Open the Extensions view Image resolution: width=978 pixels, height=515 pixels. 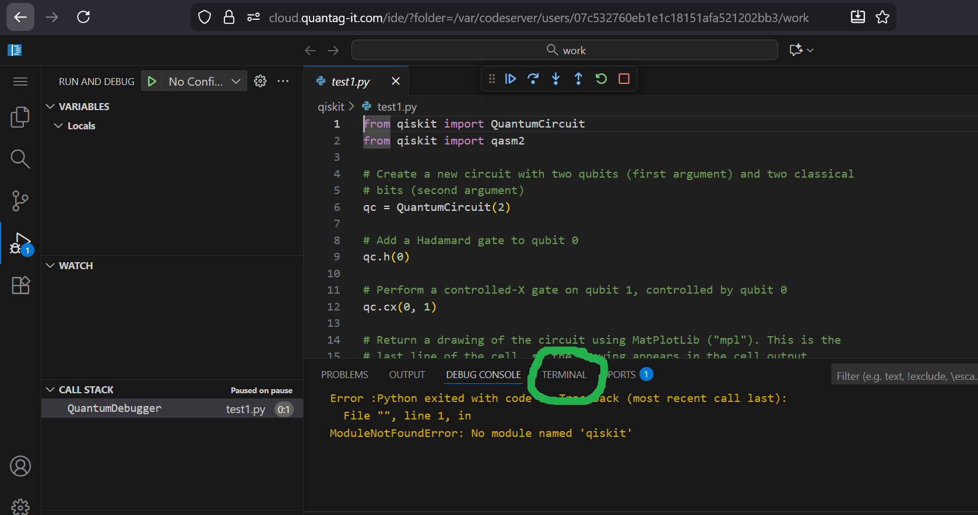tap(20, 285)
